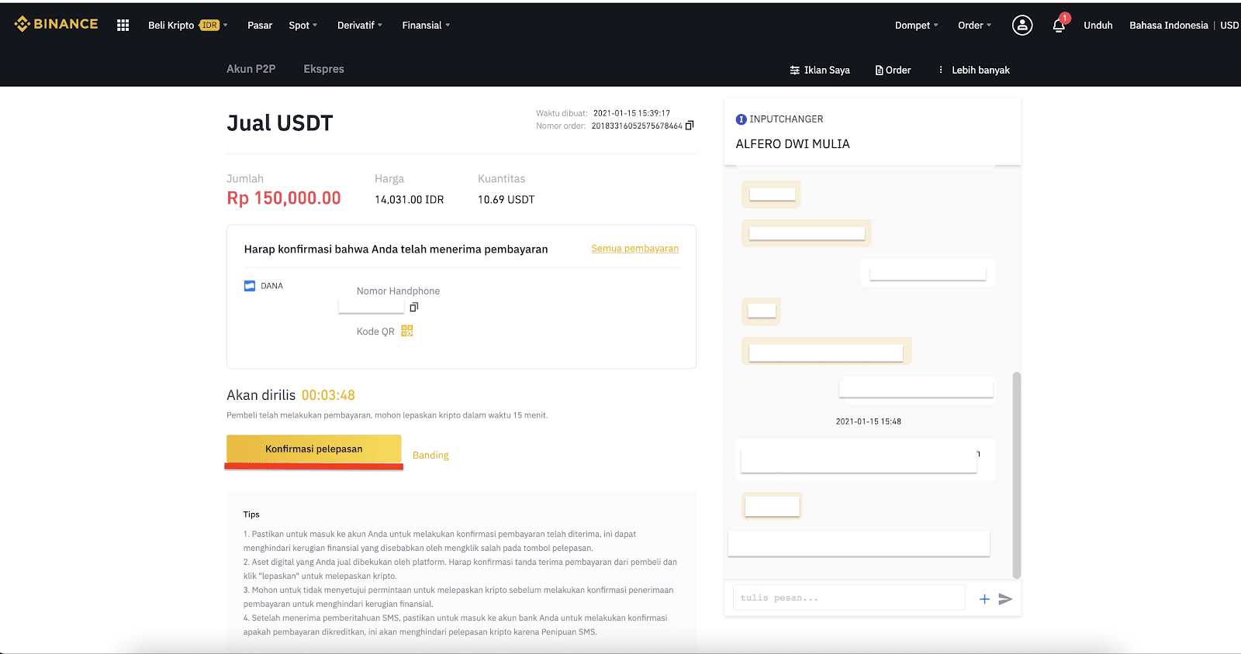This screenshot has height=654, width=1241.
Task: Expand the Derivatif dropdown
Action: click(360, 26)
